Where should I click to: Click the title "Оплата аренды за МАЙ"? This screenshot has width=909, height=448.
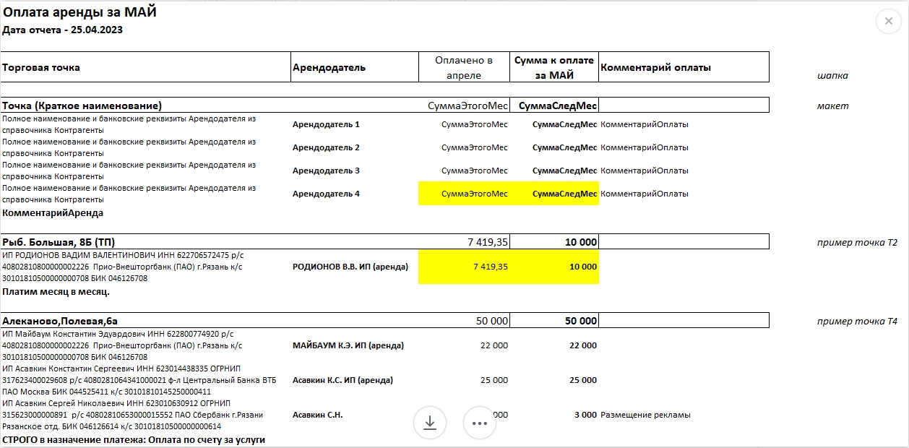(79, 12)
